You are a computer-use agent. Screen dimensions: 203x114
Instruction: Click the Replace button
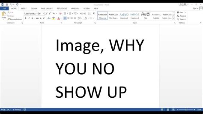point(182,16)
